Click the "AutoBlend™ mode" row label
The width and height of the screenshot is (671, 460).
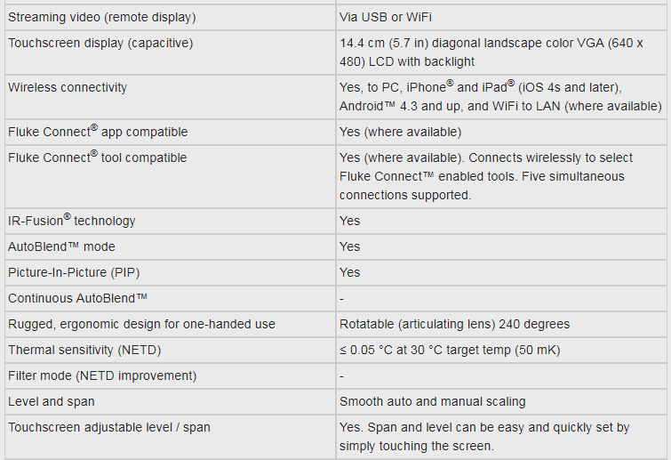61,246
